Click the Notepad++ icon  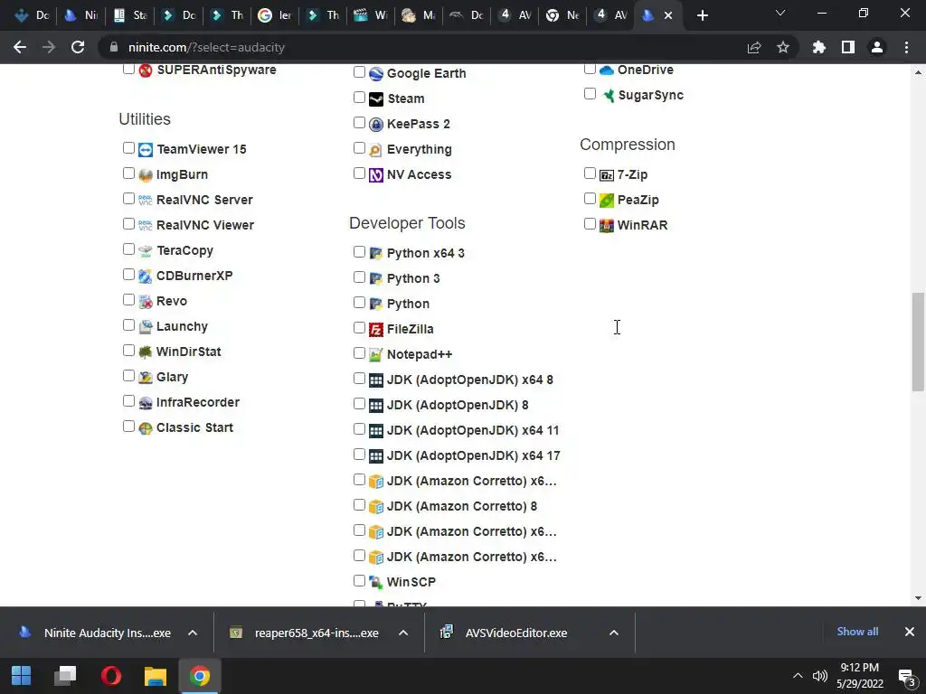point(376,354)
